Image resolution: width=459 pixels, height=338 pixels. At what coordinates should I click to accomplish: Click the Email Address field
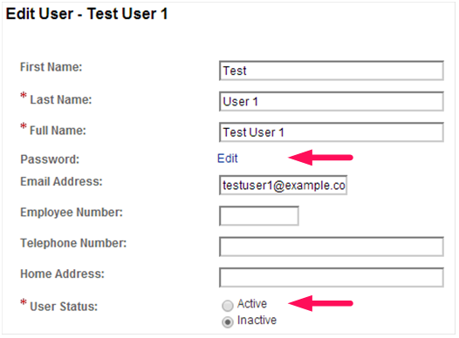click(x=283, y=185)
